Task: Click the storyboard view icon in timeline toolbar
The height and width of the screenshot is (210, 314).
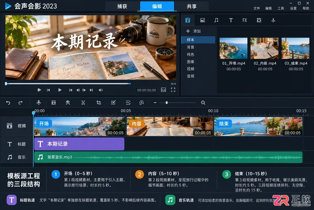Action: [53, 102]
